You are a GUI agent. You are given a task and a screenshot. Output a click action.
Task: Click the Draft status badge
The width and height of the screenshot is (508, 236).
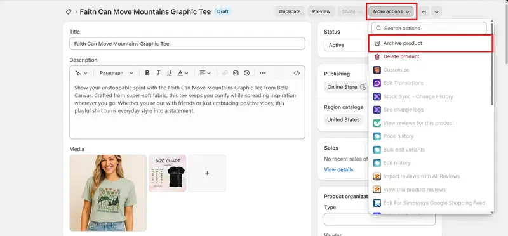click(x=223, y=11)
